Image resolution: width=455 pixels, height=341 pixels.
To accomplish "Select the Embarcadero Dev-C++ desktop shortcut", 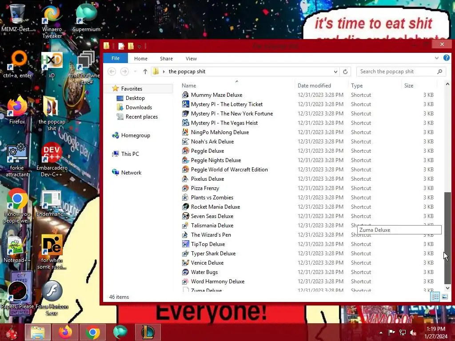I will click(52, 160).
